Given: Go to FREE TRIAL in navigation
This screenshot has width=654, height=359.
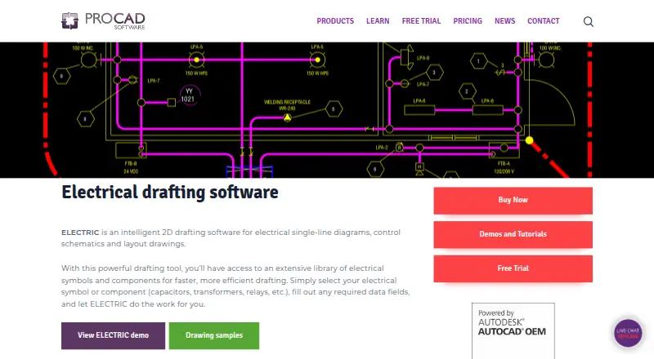Looking at the screenshot, I should tap(421, 21).
